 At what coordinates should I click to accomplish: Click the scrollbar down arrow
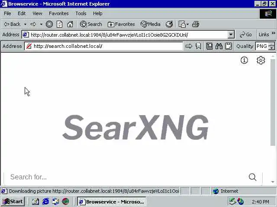tap(273, 182)
